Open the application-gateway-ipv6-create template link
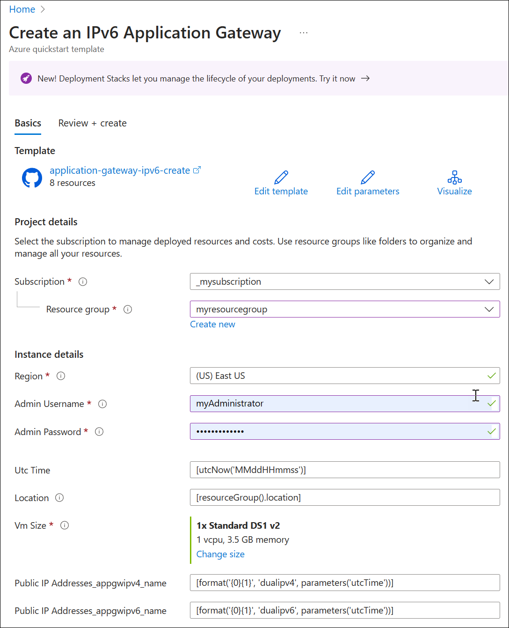Screen dimensions: 509x628 (120, 170)
